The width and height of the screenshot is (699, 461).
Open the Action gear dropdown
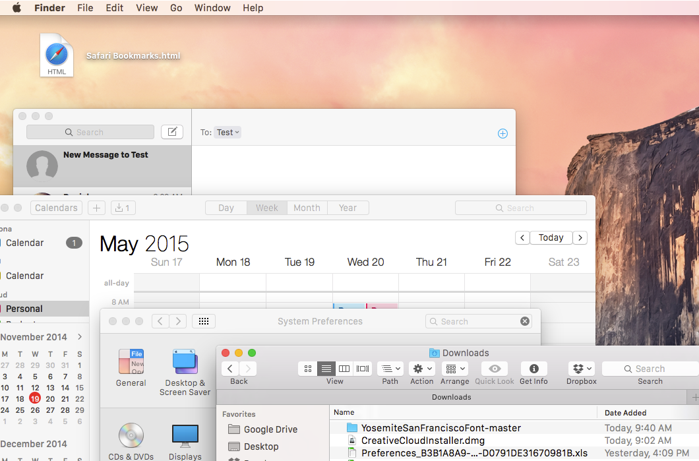[422, 369]
